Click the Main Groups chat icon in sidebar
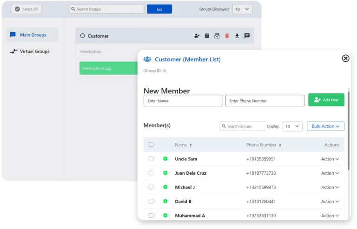The image size is (357, 229). (13, 34)
